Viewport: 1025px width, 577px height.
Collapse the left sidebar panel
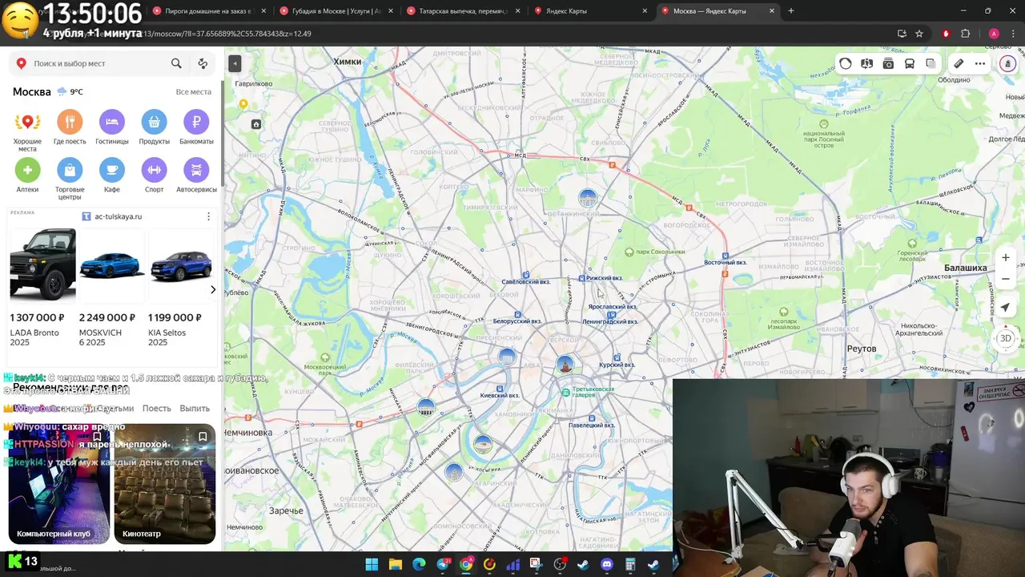(235, 63)
